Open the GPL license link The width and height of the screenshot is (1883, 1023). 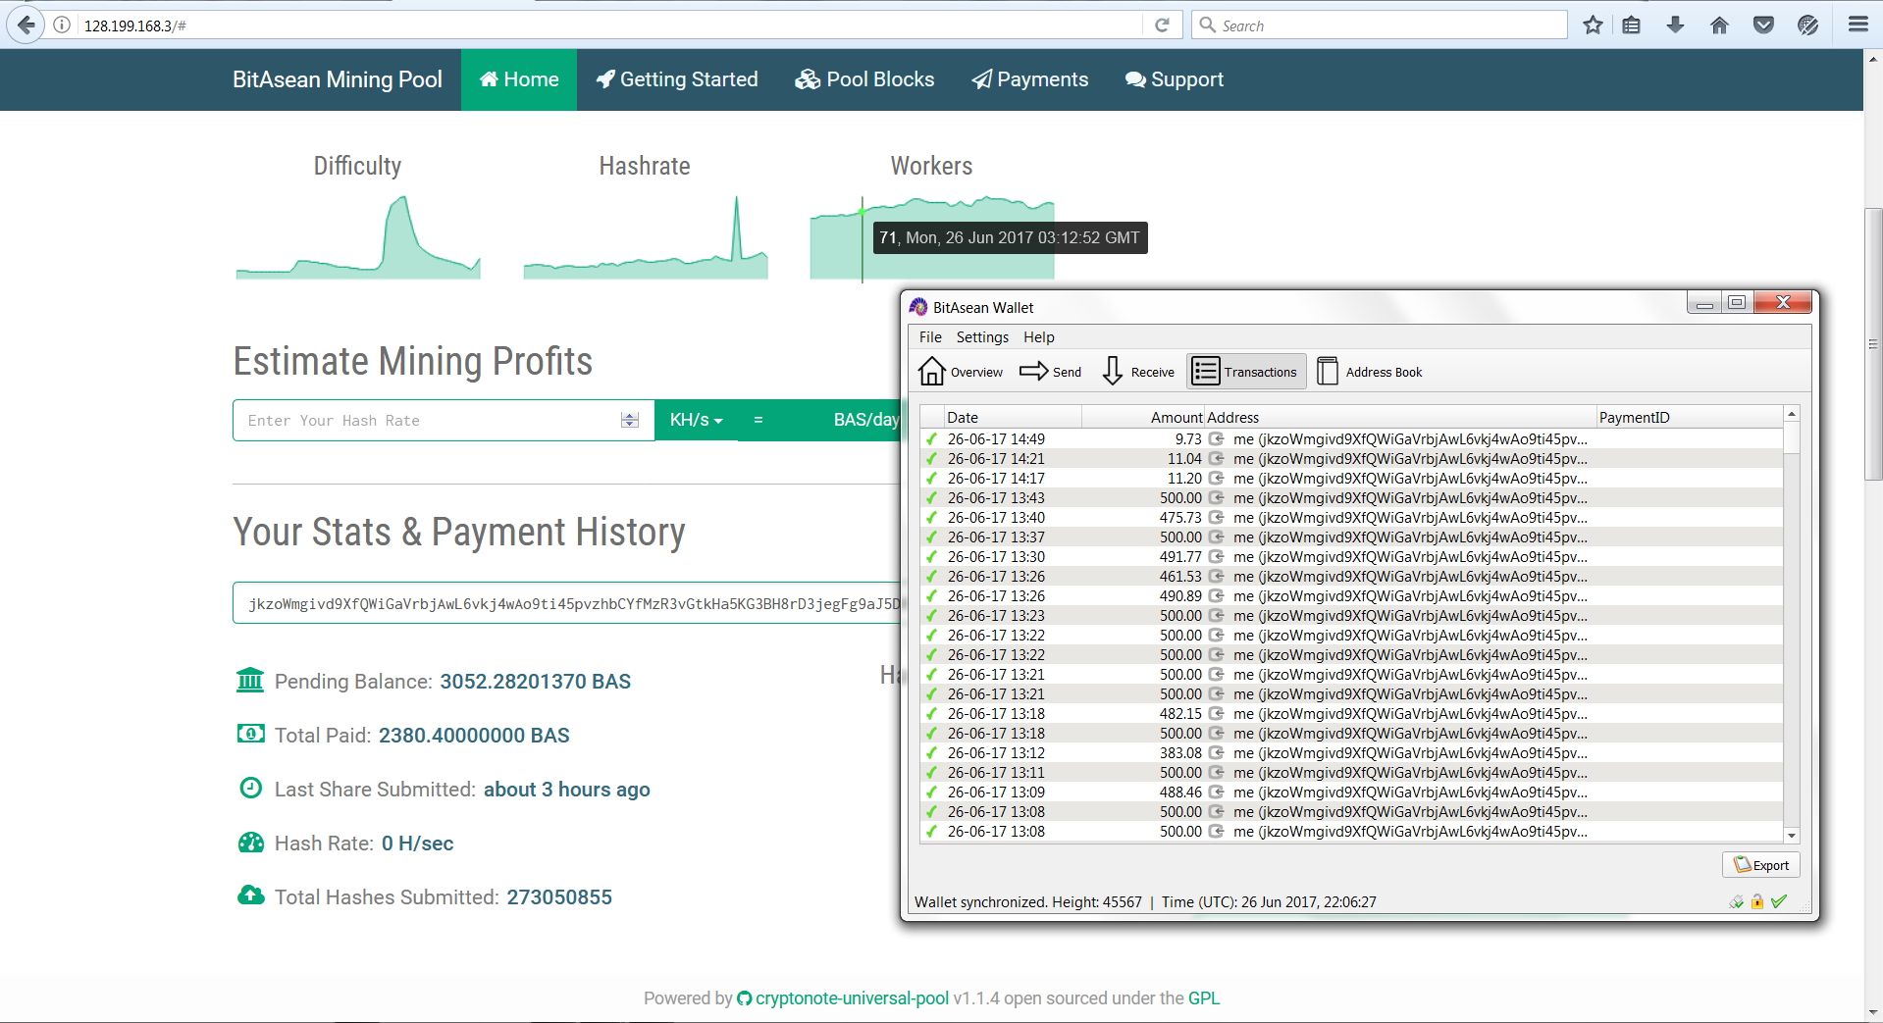tap(1204, 998)
